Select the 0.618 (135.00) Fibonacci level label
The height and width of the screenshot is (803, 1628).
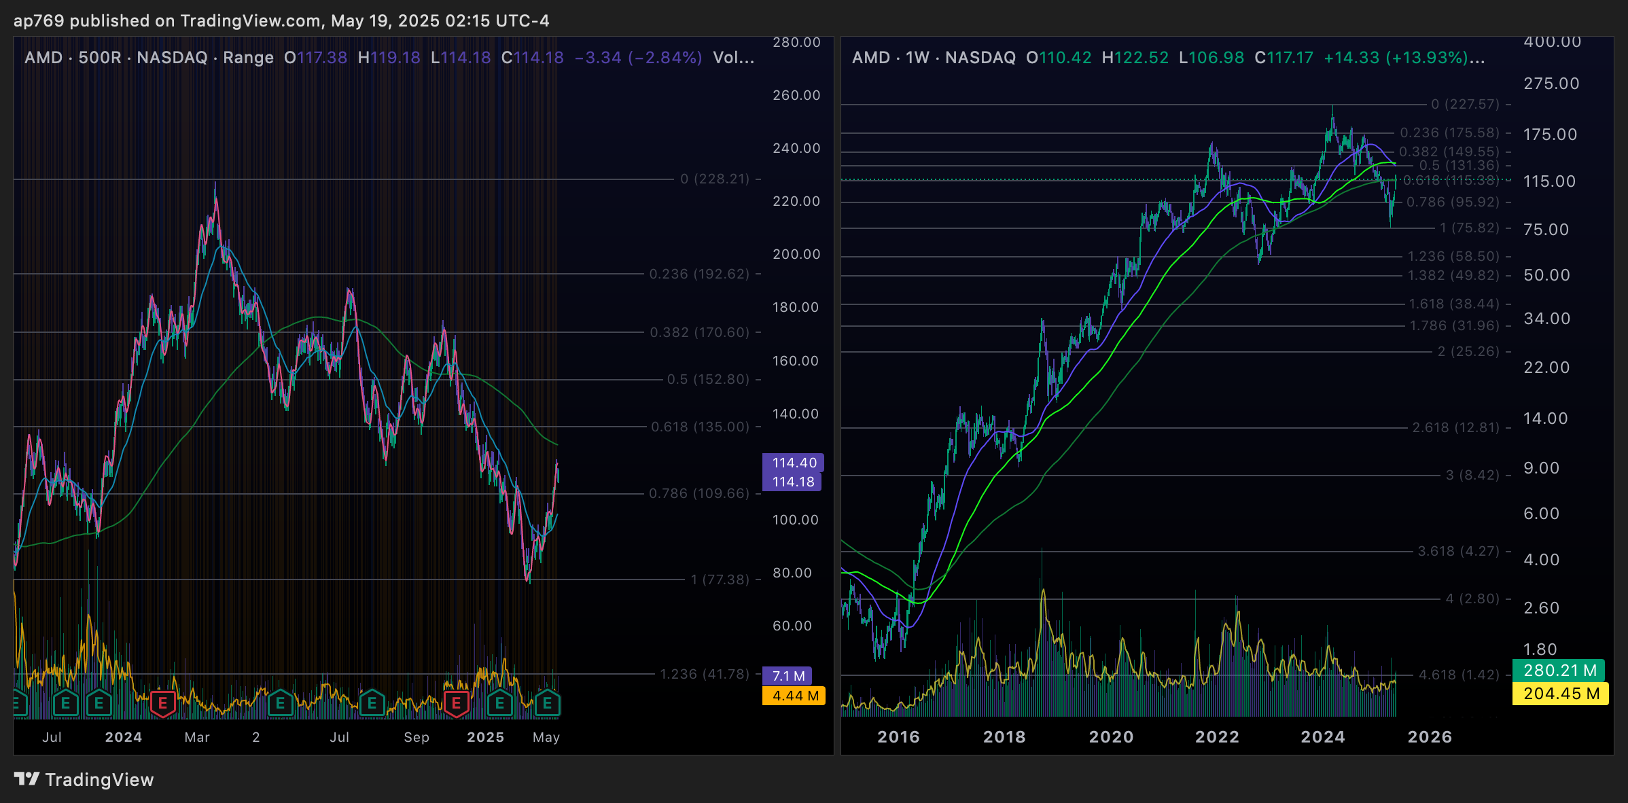pos(701,427)
